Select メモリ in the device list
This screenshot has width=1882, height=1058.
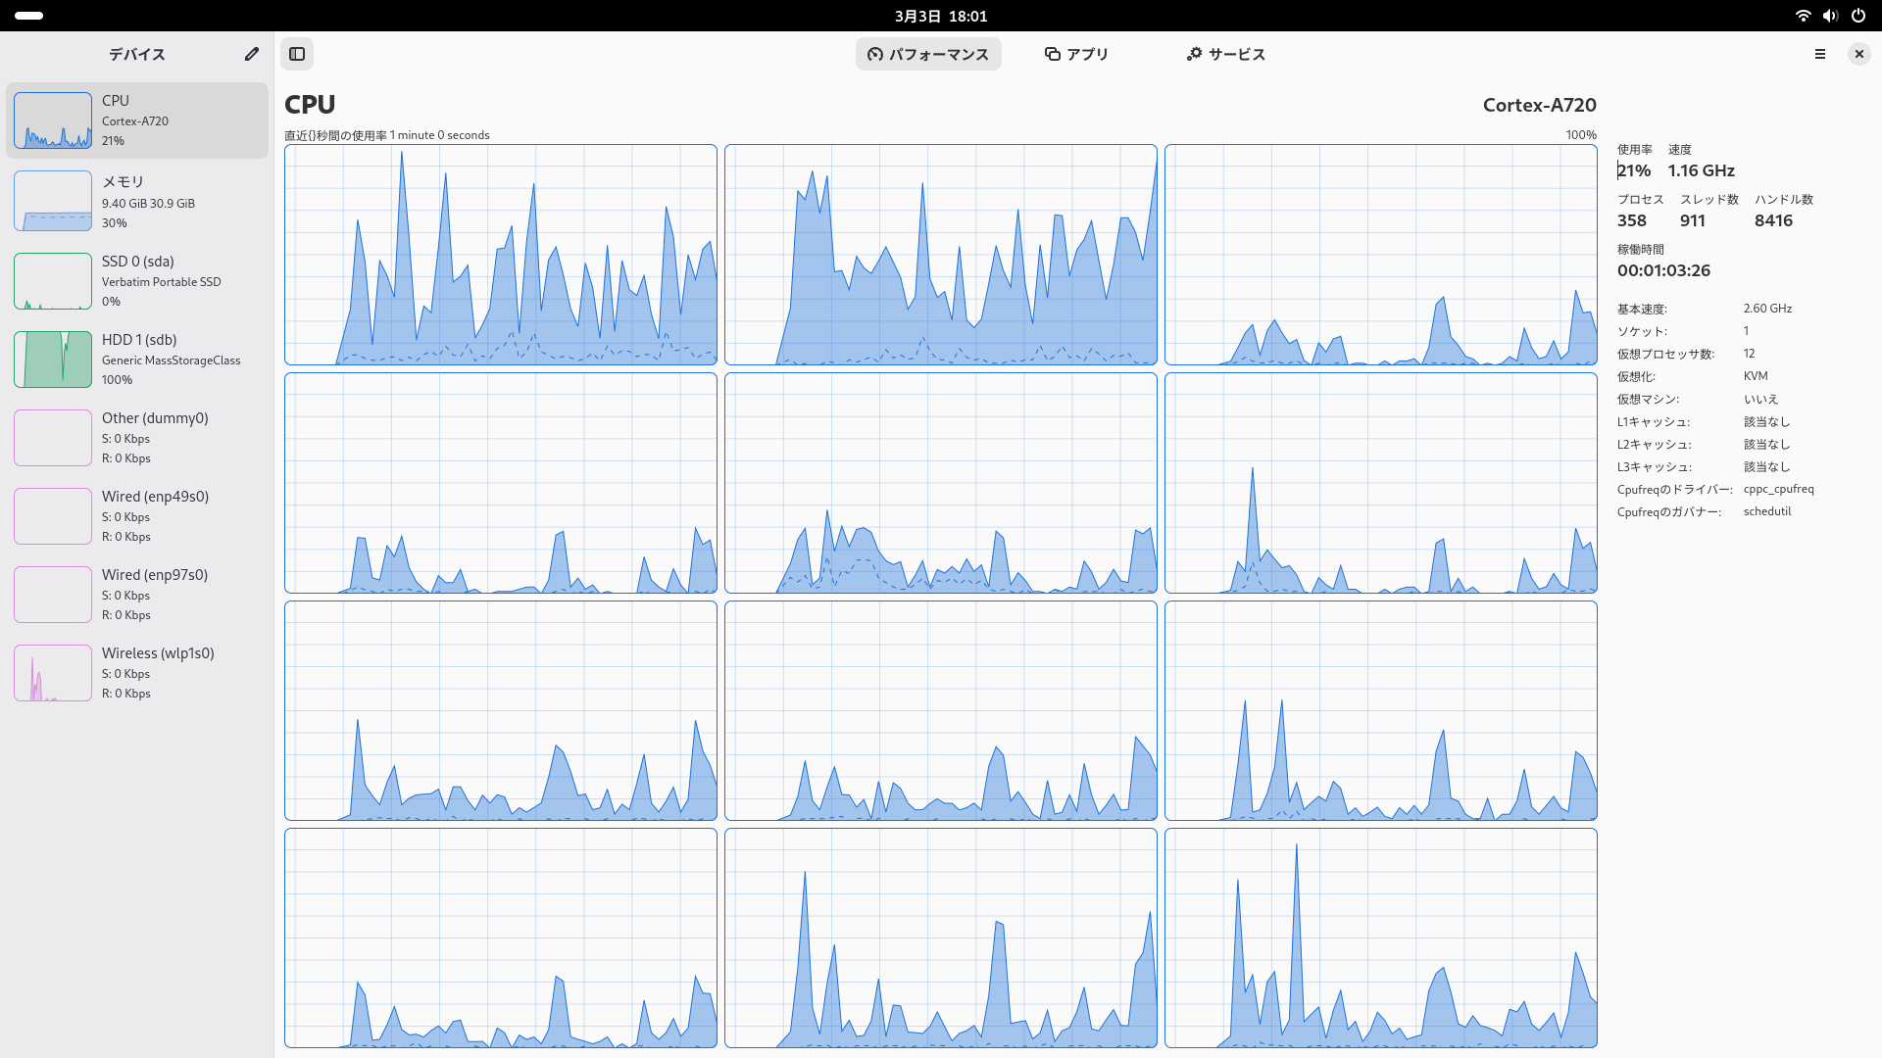(137, 201)
